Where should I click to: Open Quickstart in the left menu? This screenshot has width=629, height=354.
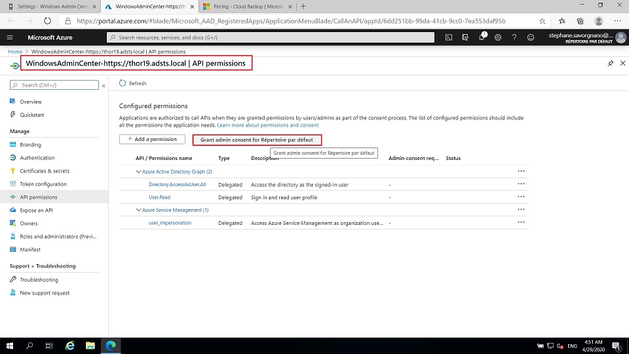tap(31, 115)
